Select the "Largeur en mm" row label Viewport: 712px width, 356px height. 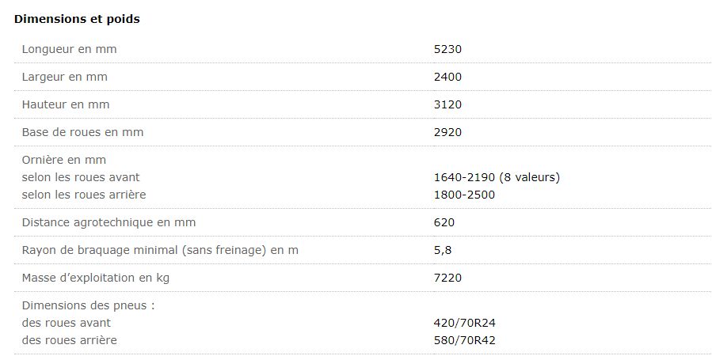pos(64,77)
